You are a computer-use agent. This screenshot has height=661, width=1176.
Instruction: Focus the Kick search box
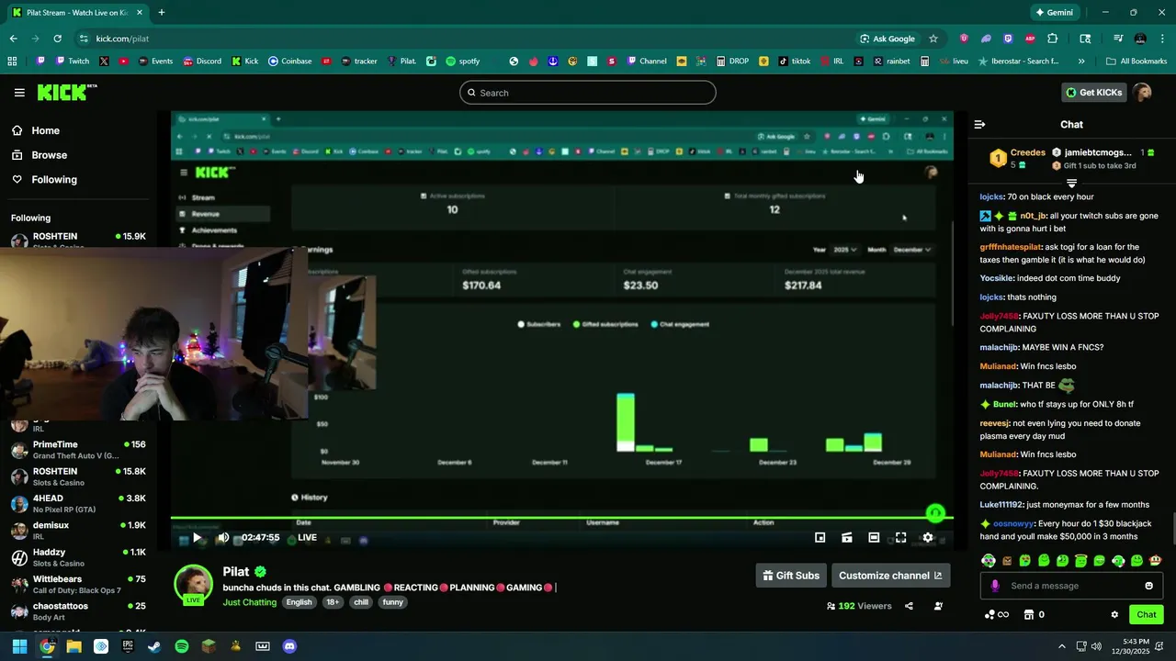click(588, 93)
